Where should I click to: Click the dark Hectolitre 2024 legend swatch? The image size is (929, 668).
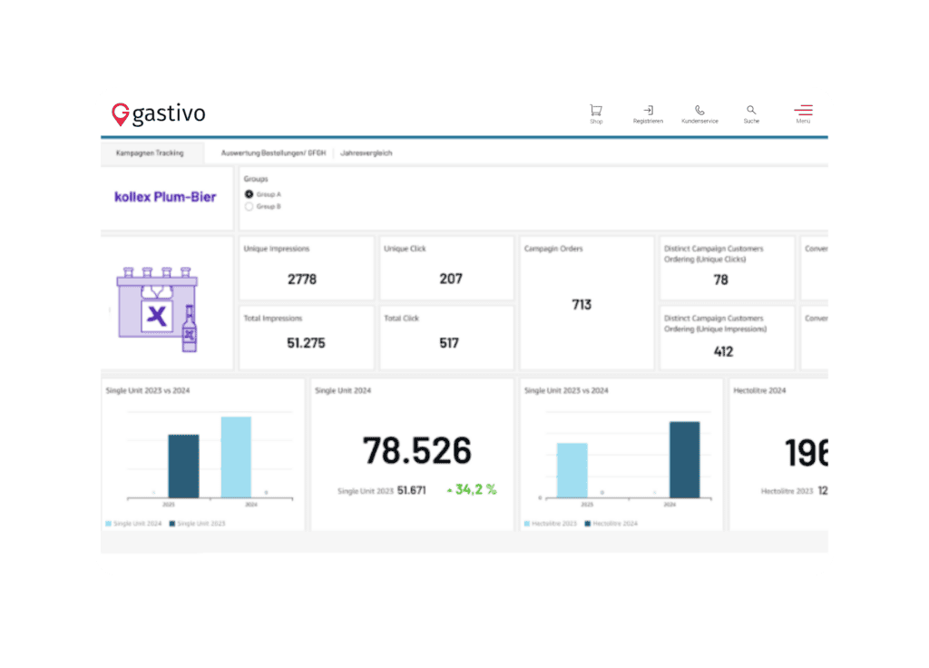tap(588, 524)
